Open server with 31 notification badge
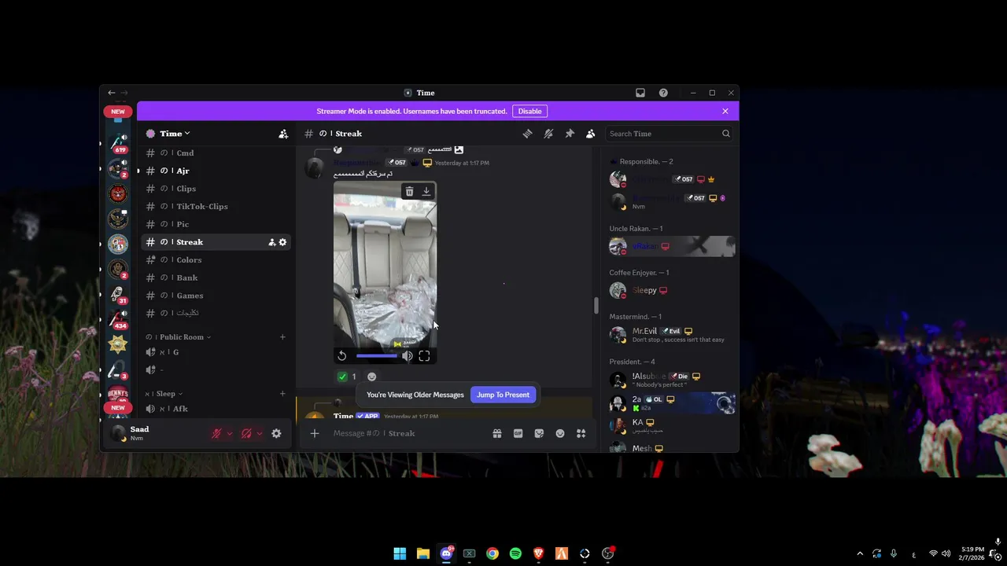 click(x=118, y=293)
